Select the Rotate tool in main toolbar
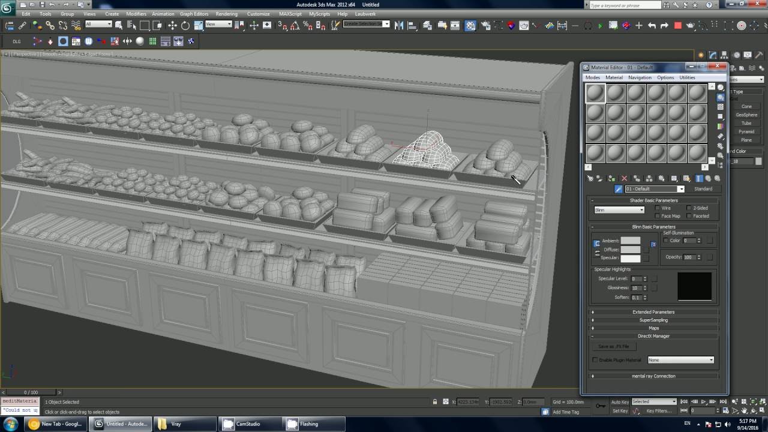Screen dimensions: 768x432 pos(185,25)
